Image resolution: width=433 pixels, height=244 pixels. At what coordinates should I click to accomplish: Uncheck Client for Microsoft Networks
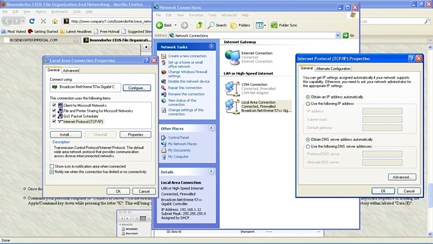(54, 105)
